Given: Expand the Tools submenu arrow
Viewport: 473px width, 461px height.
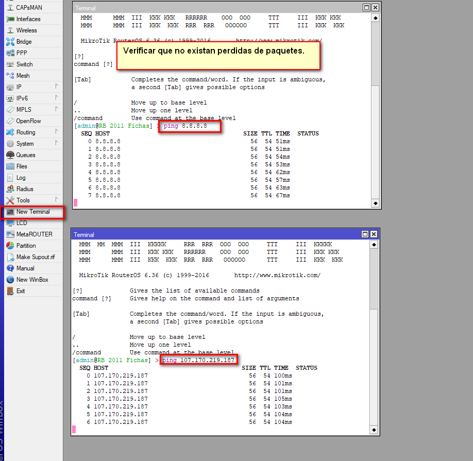Looking at the screenshot, I should coord(57,200).
